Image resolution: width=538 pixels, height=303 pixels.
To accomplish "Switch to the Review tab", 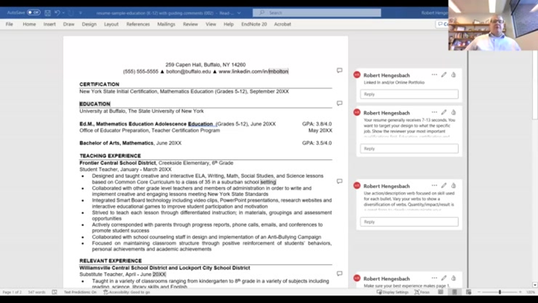I will 191,24.
